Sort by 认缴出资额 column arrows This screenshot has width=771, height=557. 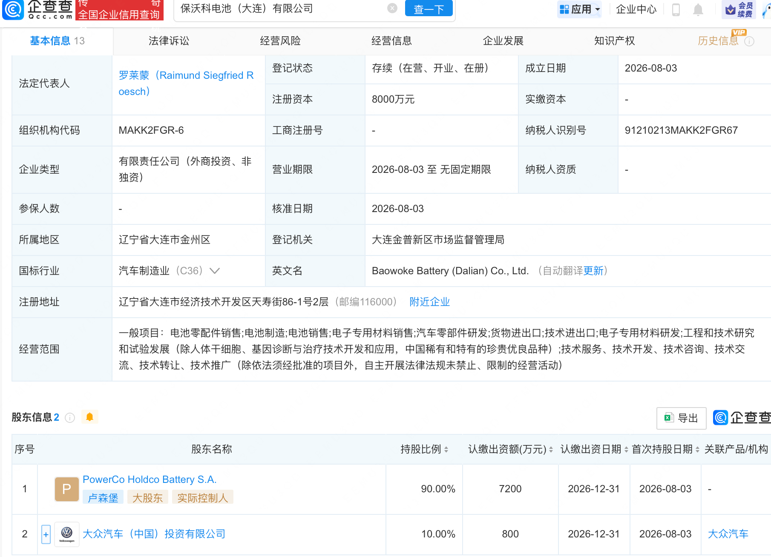click(551, 449)
